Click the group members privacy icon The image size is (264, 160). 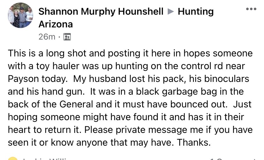(x=67, y=37)
